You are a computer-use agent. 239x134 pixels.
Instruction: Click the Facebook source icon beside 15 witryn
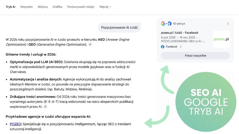(170, 24)
